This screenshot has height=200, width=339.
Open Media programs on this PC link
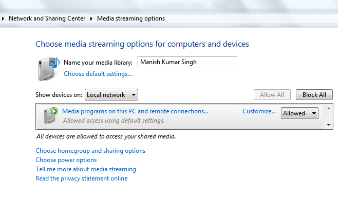135,111
